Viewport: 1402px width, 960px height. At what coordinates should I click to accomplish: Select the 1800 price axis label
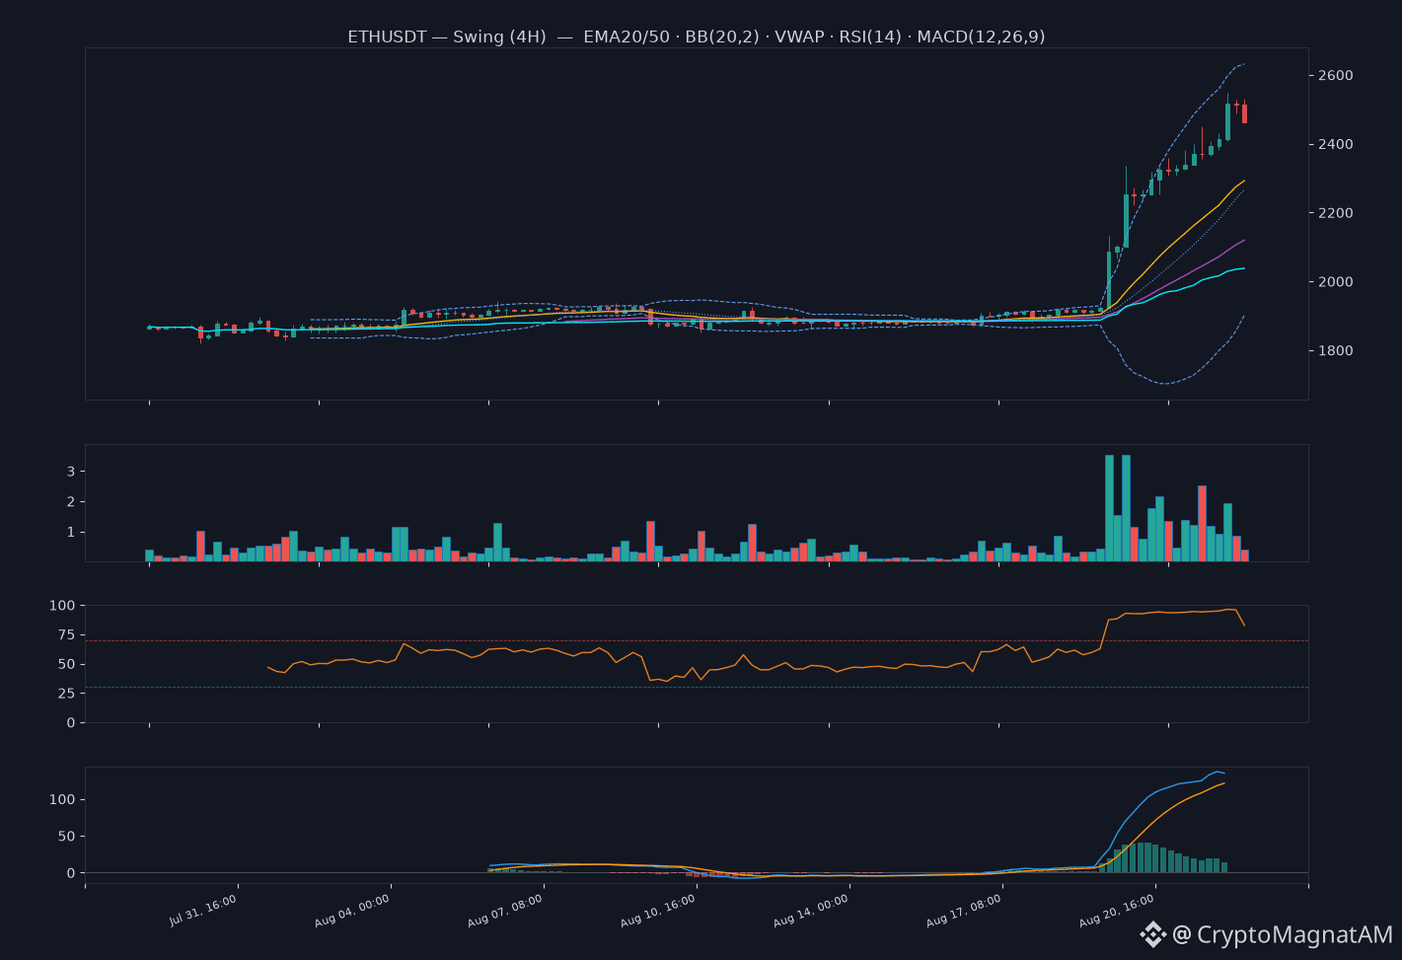1336,351
